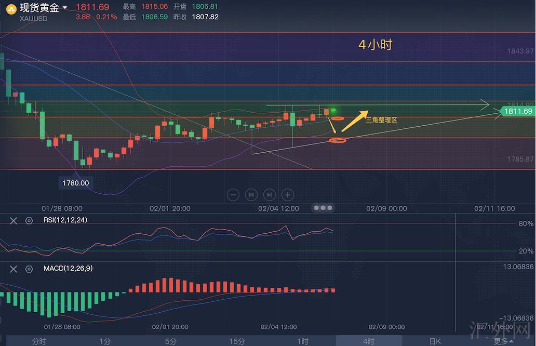This screenshot has width=536, height=346.
Task: Click the 1780.00 low price label
Action: click(x=76, y=183)
